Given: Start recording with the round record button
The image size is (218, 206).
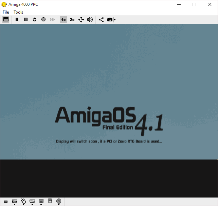Looking at the screenshot, I should click(x=43, y=19).
